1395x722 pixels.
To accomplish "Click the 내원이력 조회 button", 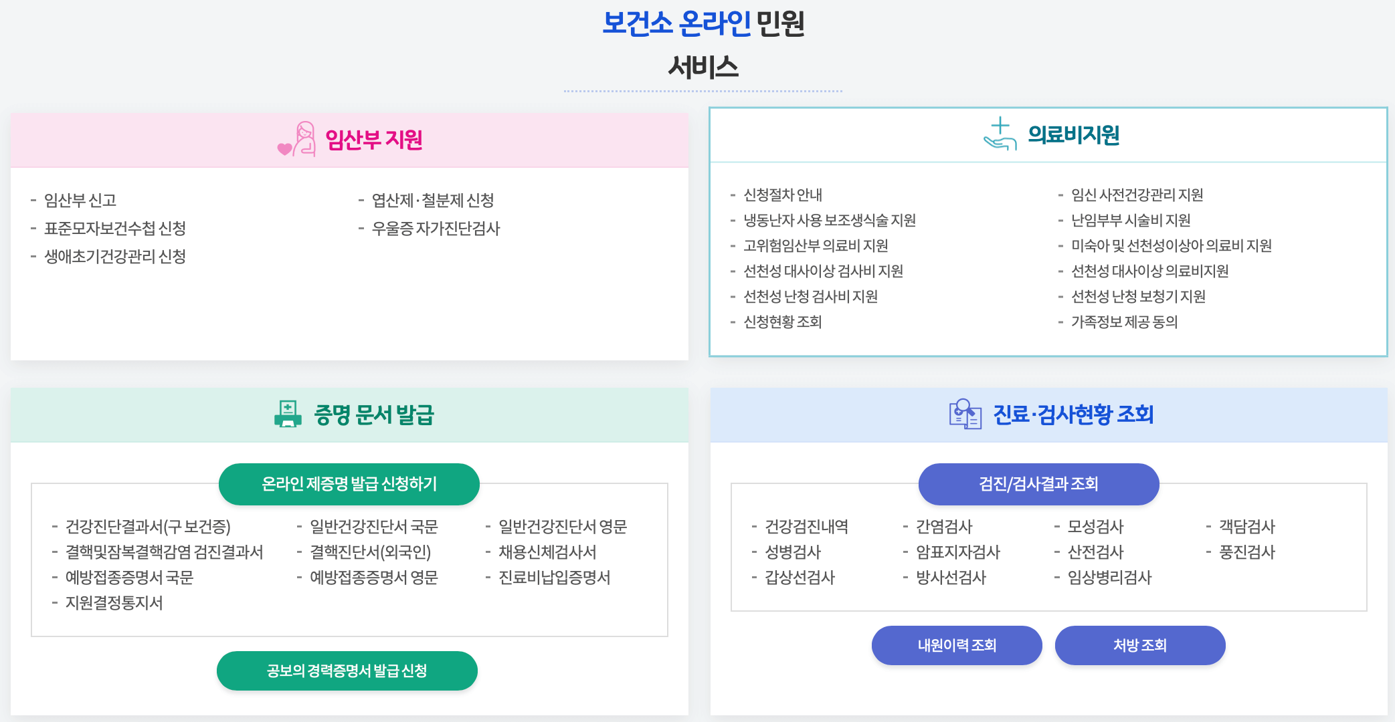I will 956,645.
